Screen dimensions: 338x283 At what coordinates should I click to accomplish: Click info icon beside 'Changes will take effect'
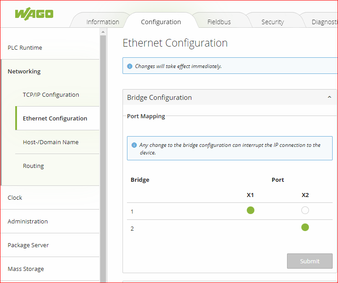tap(130, 66)
